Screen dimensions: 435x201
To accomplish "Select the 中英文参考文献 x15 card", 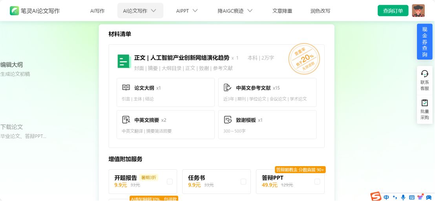I will click(x=267, y=92).
